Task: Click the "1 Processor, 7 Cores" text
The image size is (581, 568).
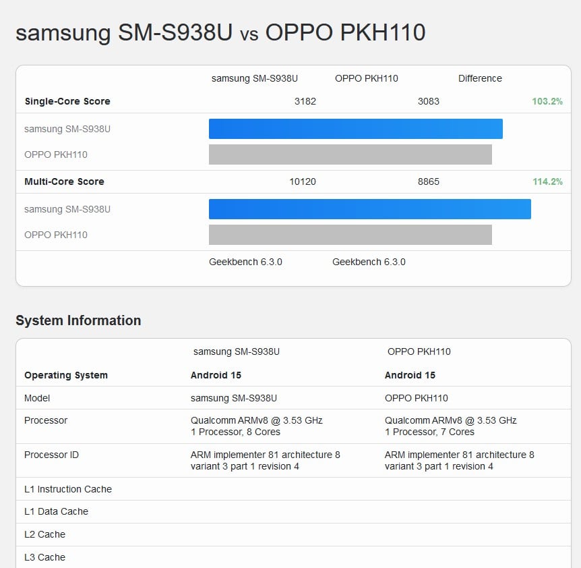Action: tap(429, 432)
